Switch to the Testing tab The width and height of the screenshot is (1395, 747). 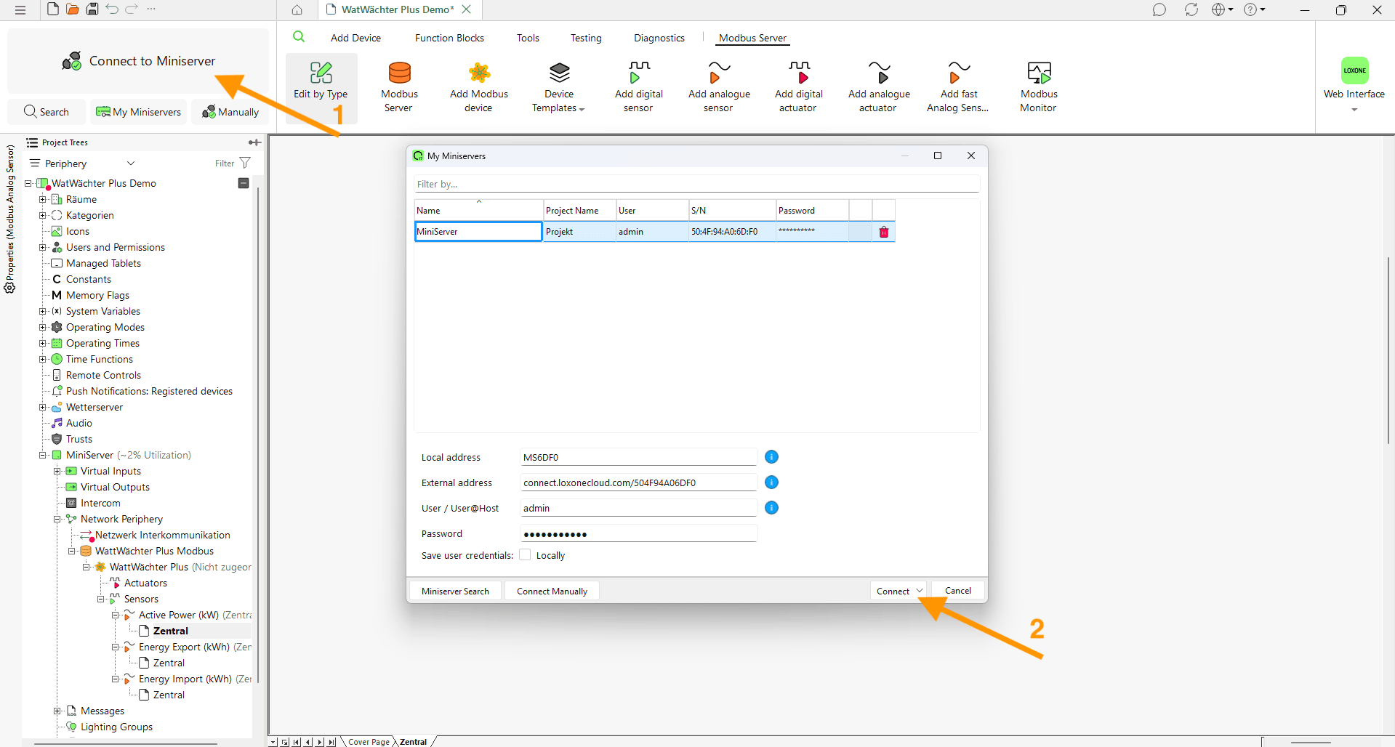586,38
